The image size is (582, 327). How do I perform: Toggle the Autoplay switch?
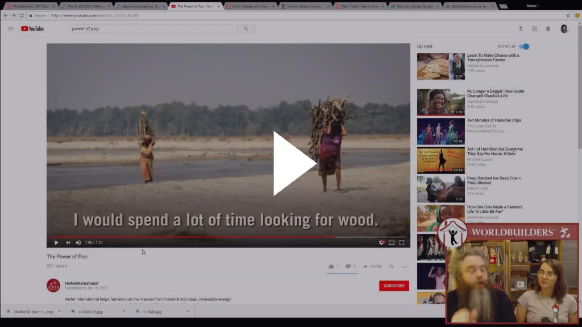(524, 47)
